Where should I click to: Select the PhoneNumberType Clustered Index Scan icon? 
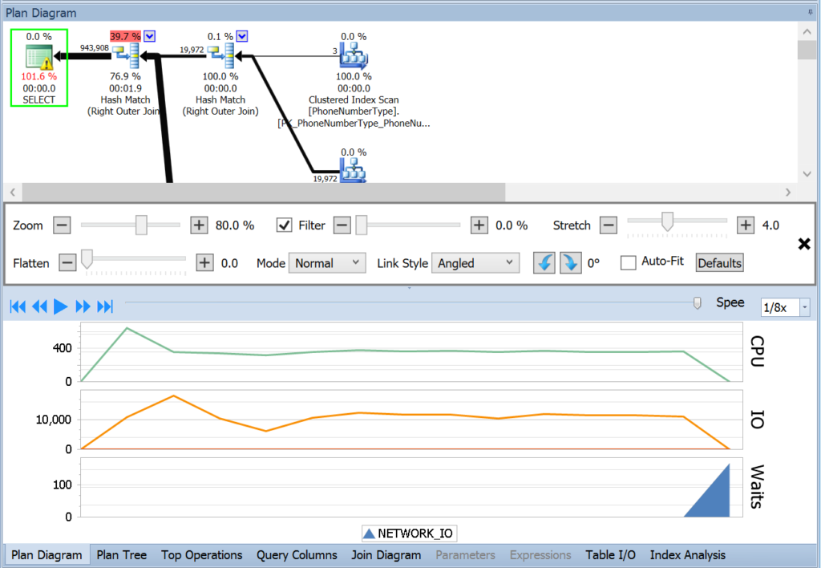(x=354, y=56)
